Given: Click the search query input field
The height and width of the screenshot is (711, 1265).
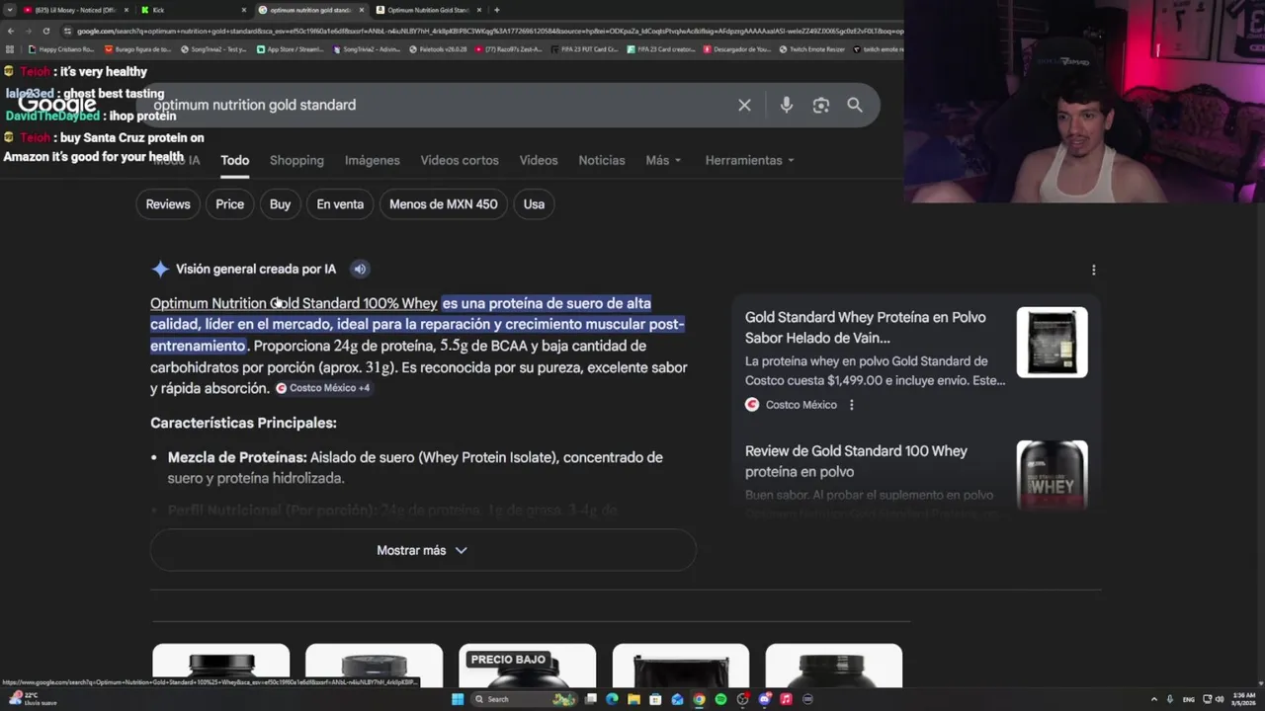Looking at the screenshot, I should [435, 105].
